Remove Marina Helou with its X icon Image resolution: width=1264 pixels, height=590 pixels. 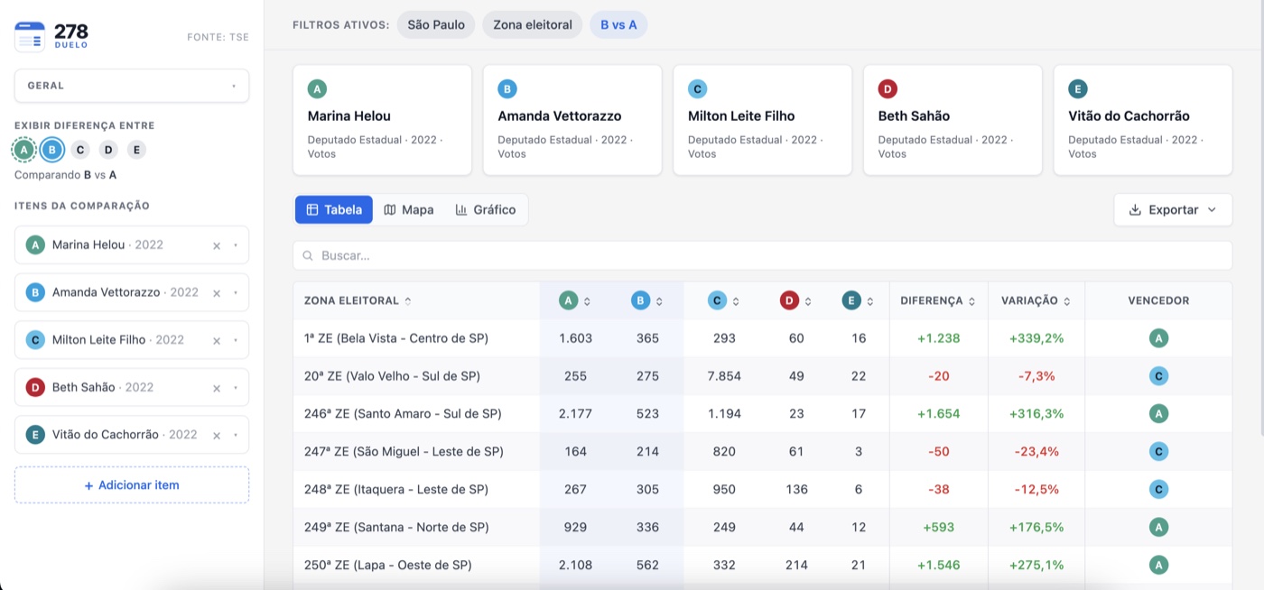(x=217, y=245)
